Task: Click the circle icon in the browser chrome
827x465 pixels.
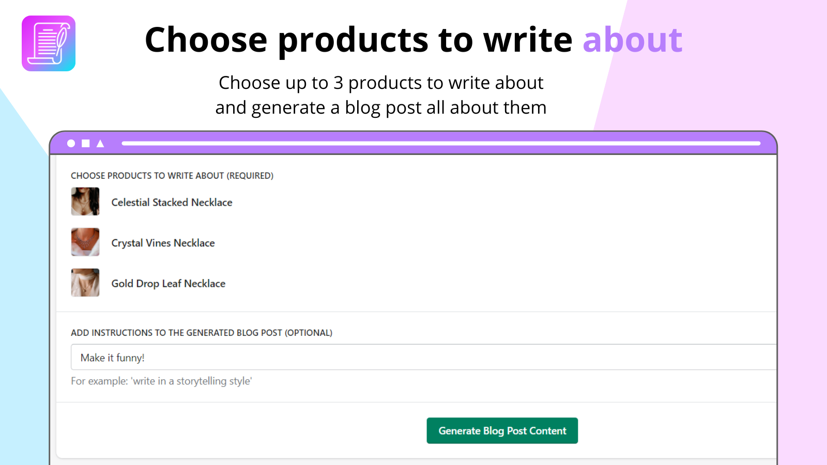Action: 70,143
